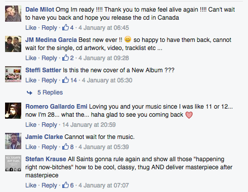View 14 likes on Steffi Sattler's comment
This screenshot has width=248, height=192.
[69, 80]
